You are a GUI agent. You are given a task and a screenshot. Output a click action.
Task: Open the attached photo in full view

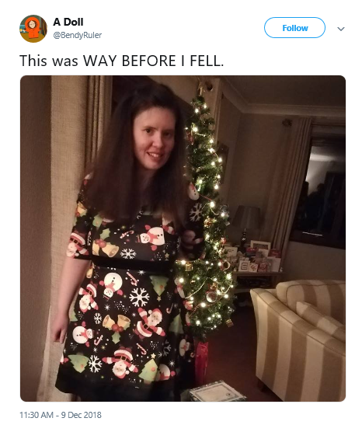pyautogui.click(x=183, y=239)
